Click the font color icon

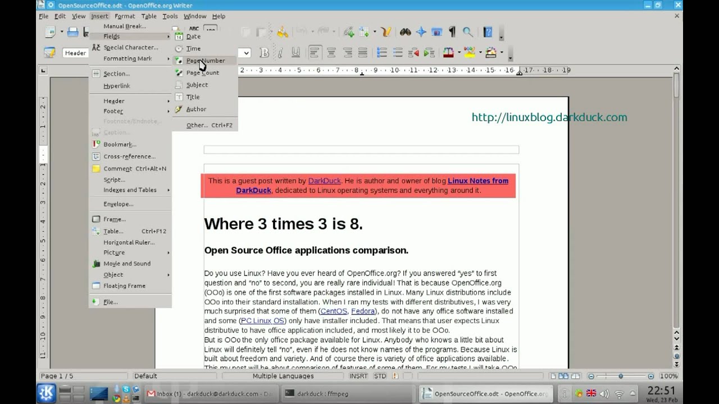tap(448, 53)
